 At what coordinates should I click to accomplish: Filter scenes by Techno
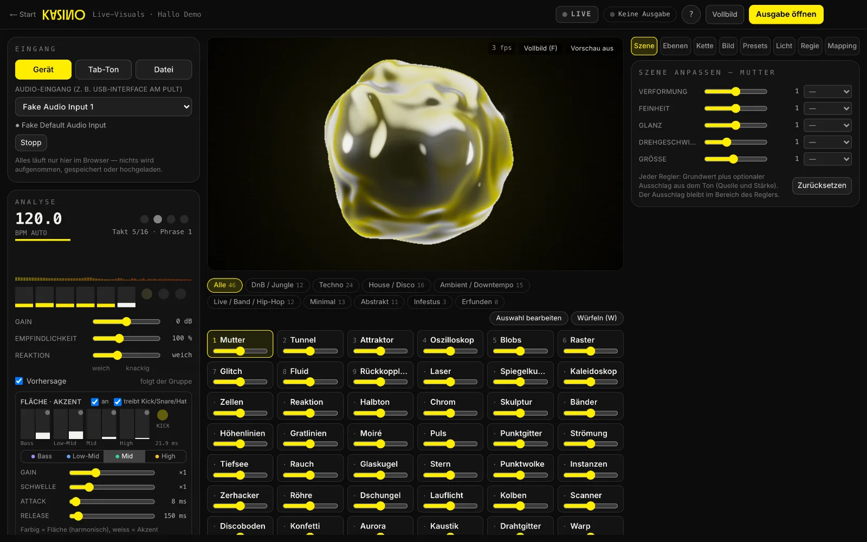click(x=335, y=285)
